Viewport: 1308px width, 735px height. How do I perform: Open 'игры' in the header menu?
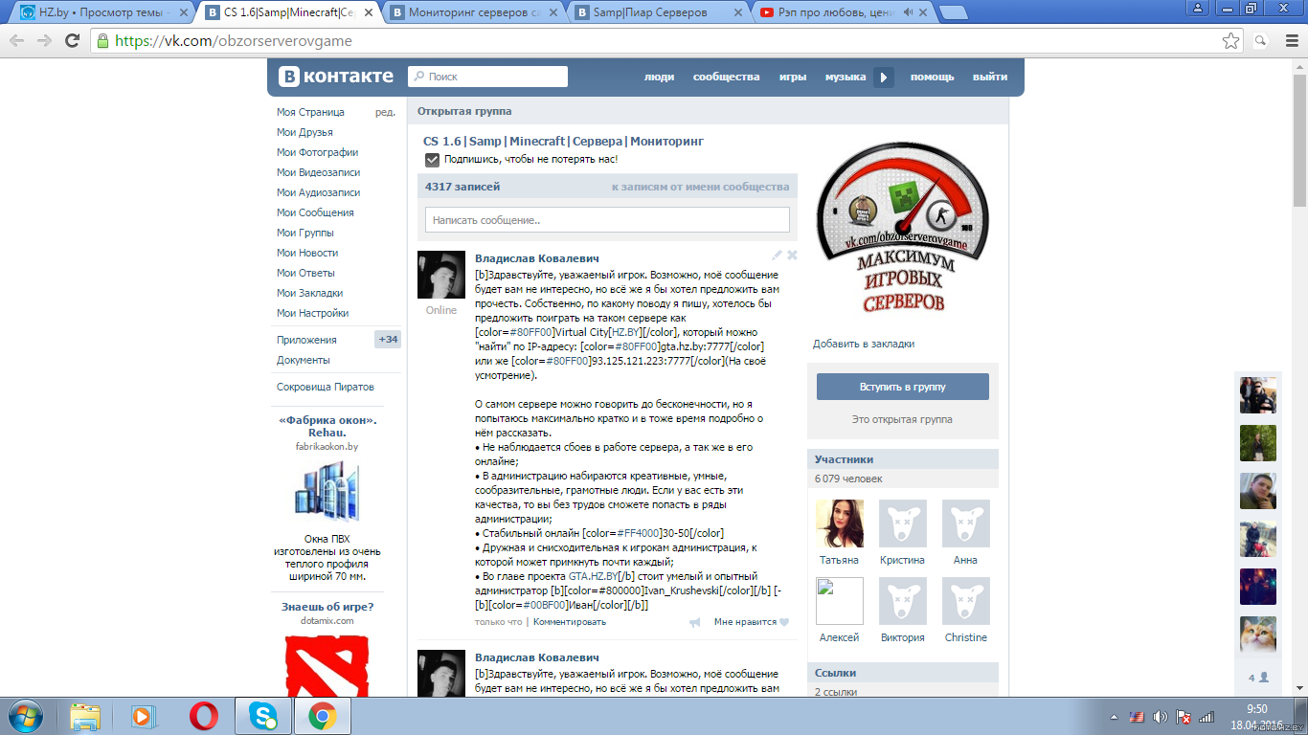point(793,77)
